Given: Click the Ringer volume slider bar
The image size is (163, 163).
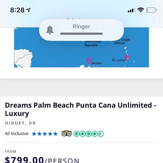Looking at the screenshot, I should pos(81,34).
